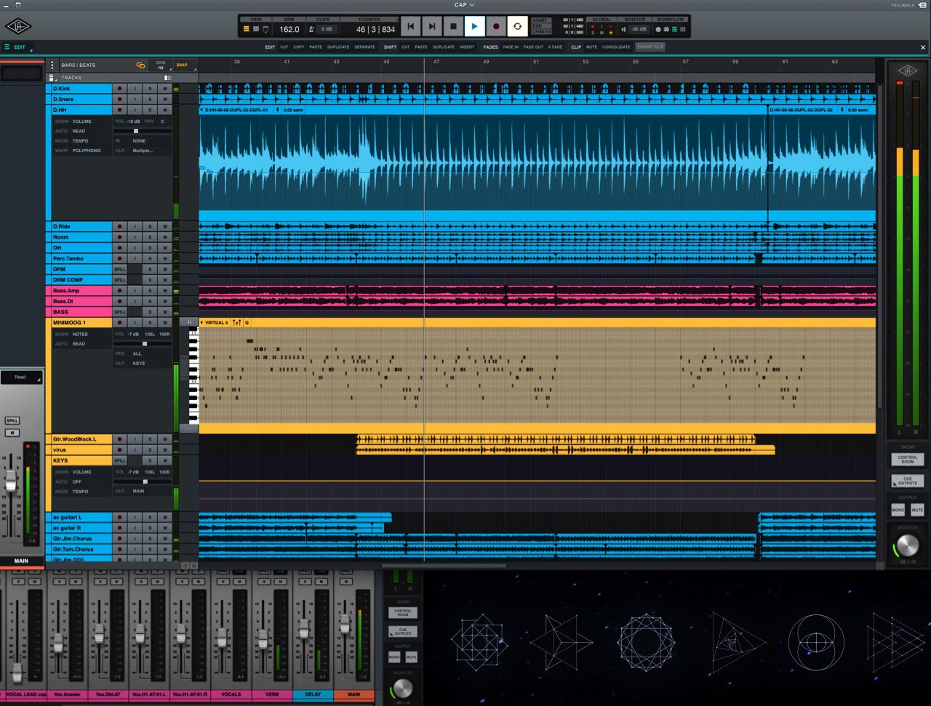This screenshot has width=931, height=706.
Task: Click the Control Room button at right
Action: [907, 460]
